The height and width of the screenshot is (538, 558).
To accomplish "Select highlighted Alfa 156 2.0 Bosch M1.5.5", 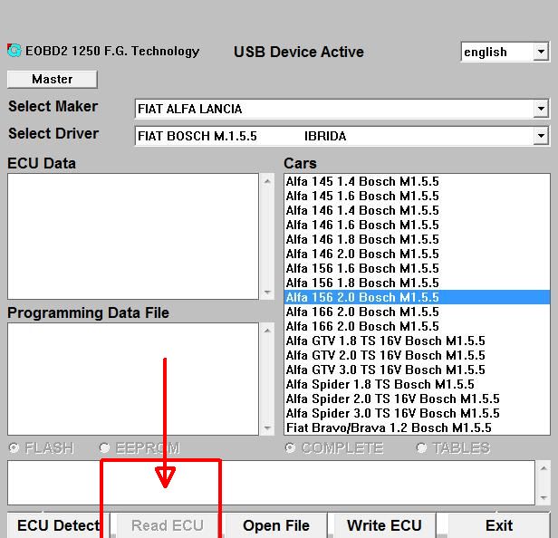I will (x=417, y=297).
